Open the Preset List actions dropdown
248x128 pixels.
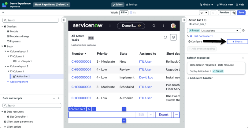click(x=214, y=31)
